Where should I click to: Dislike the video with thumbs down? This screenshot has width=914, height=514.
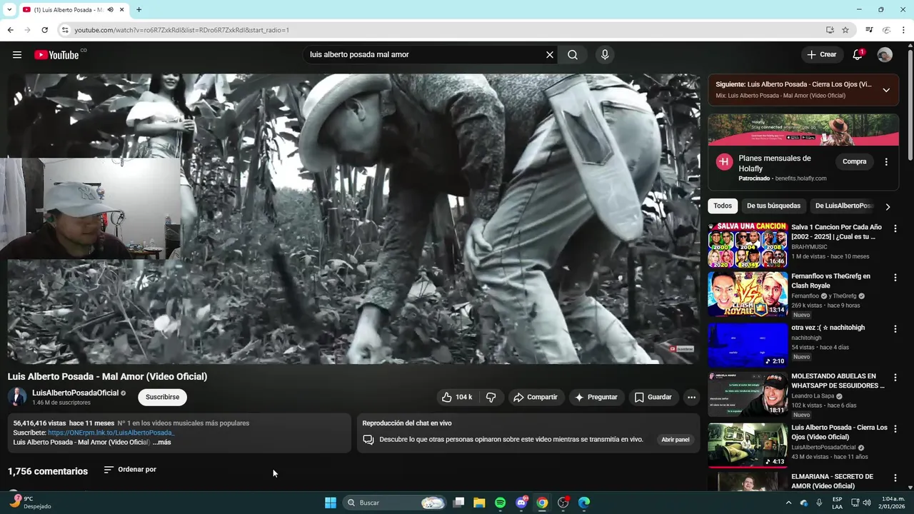(491, 397)
